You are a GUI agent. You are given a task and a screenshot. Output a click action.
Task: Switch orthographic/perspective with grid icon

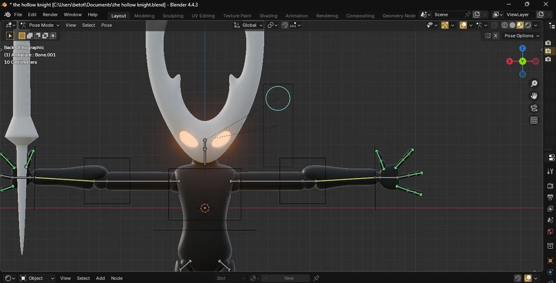pos(534,120)
